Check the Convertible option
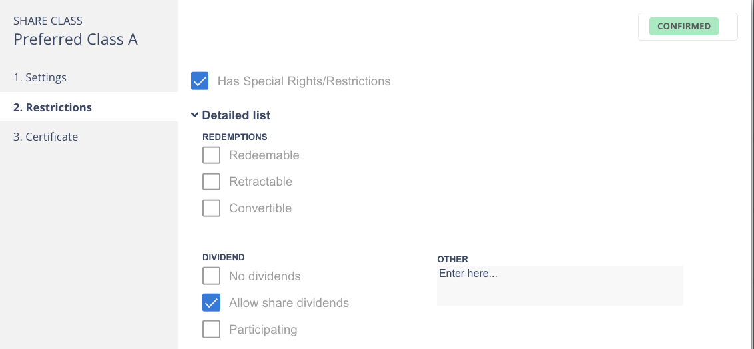The image size is (754, 349). (211, 208)
